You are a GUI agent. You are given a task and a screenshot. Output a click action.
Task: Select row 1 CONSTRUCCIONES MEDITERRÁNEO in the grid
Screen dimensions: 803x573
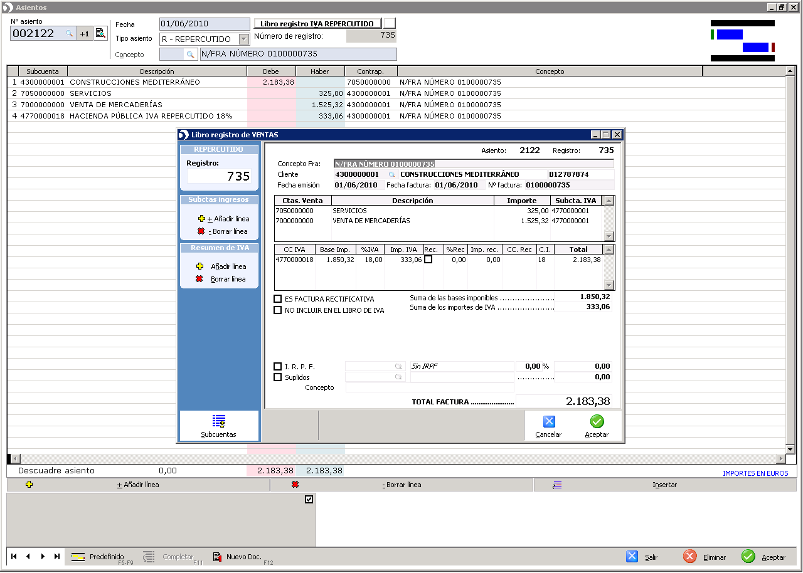[396, 82]
